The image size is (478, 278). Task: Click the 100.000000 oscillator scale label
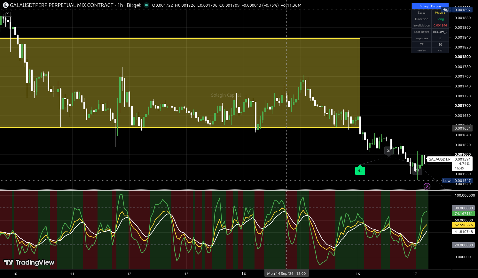464,195
